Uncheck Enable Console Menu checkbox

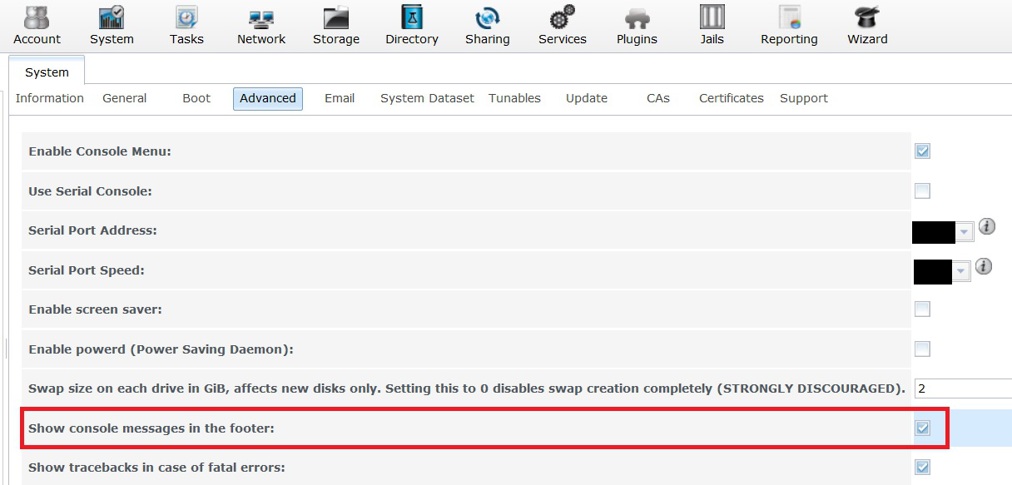point(922,151)
